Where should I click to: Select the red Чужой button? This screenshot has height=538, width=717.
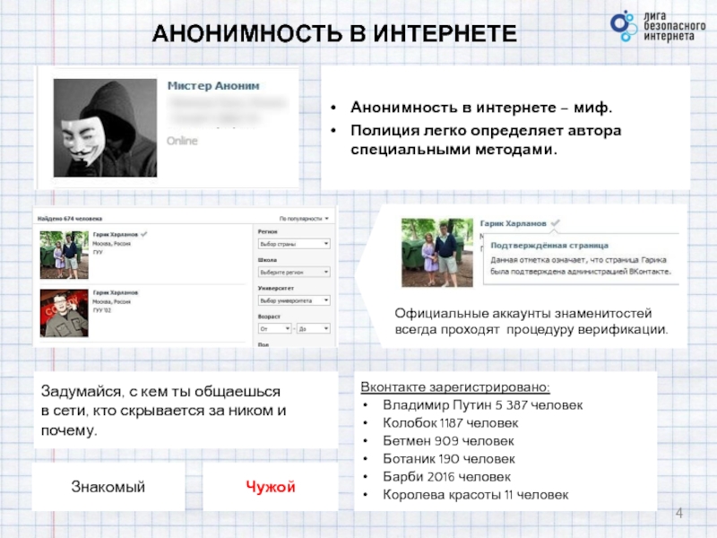[x=271, y=487]
